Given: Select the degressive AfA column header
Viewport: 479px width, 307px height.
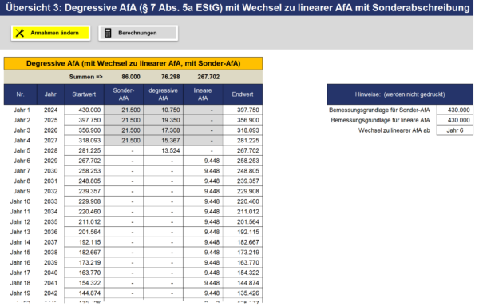Looking at the screenshot, I should [163, 94].
